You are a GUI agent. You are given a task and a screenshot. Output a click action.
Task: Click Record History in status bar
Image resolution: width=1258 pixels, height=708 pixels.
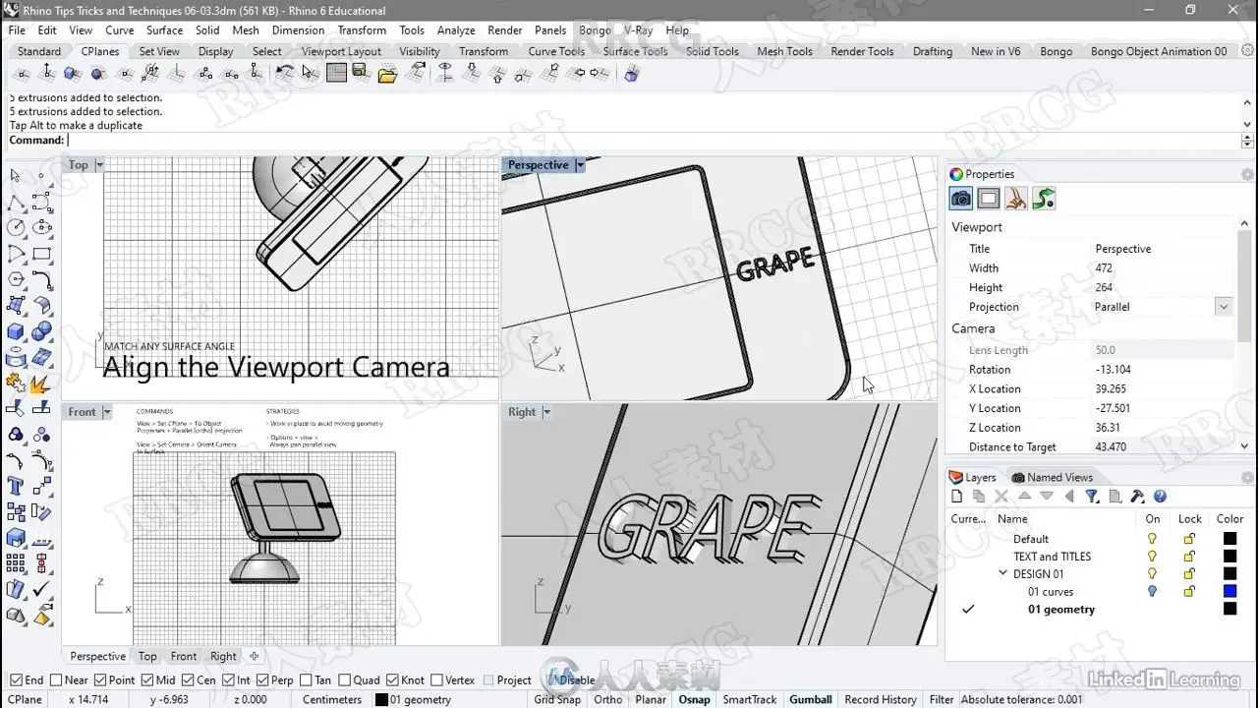880,699
